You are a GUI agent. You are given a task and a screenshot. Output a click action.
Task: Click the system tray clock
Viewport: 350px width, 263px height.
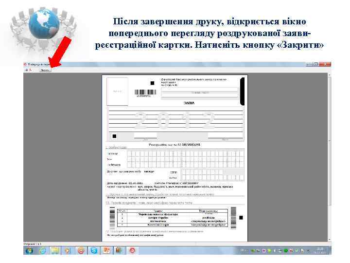(x=320, y=250)
